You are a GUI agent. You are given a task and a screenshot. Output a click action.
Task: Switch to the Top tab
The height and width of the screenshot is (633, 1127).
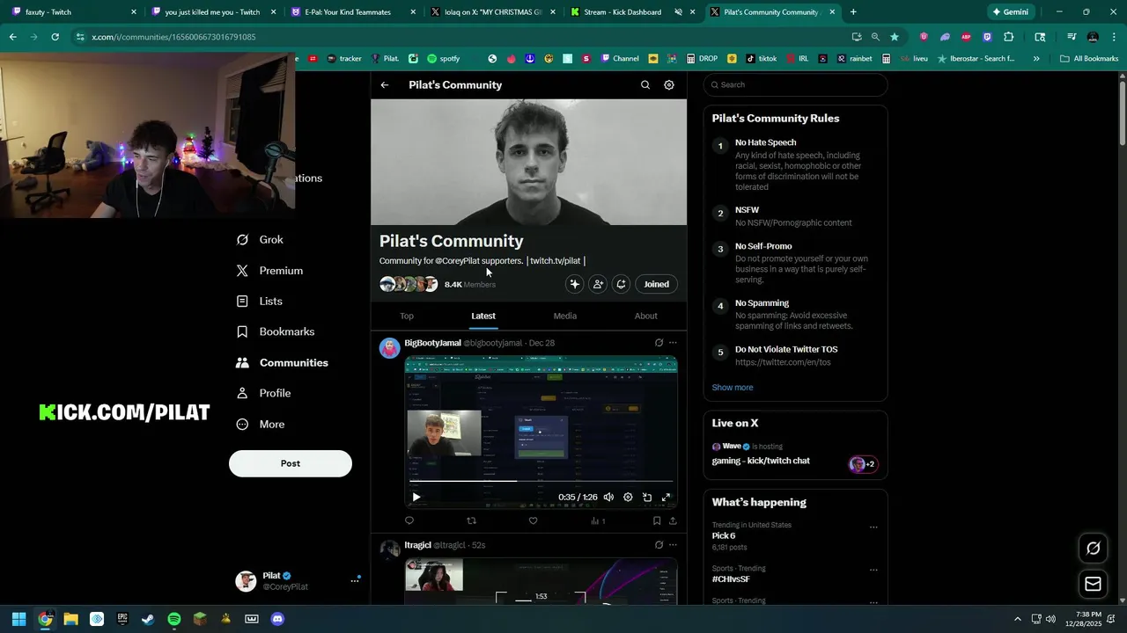point(407,316)
